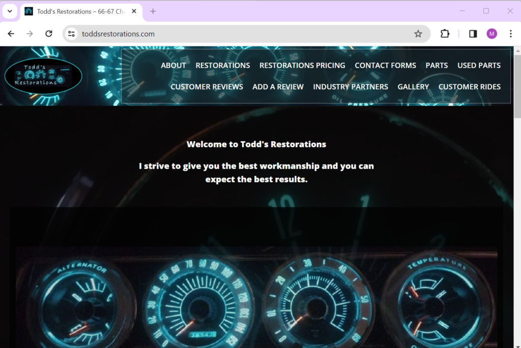Go back to the previous page
521x348 pixels.
(11, 34)
